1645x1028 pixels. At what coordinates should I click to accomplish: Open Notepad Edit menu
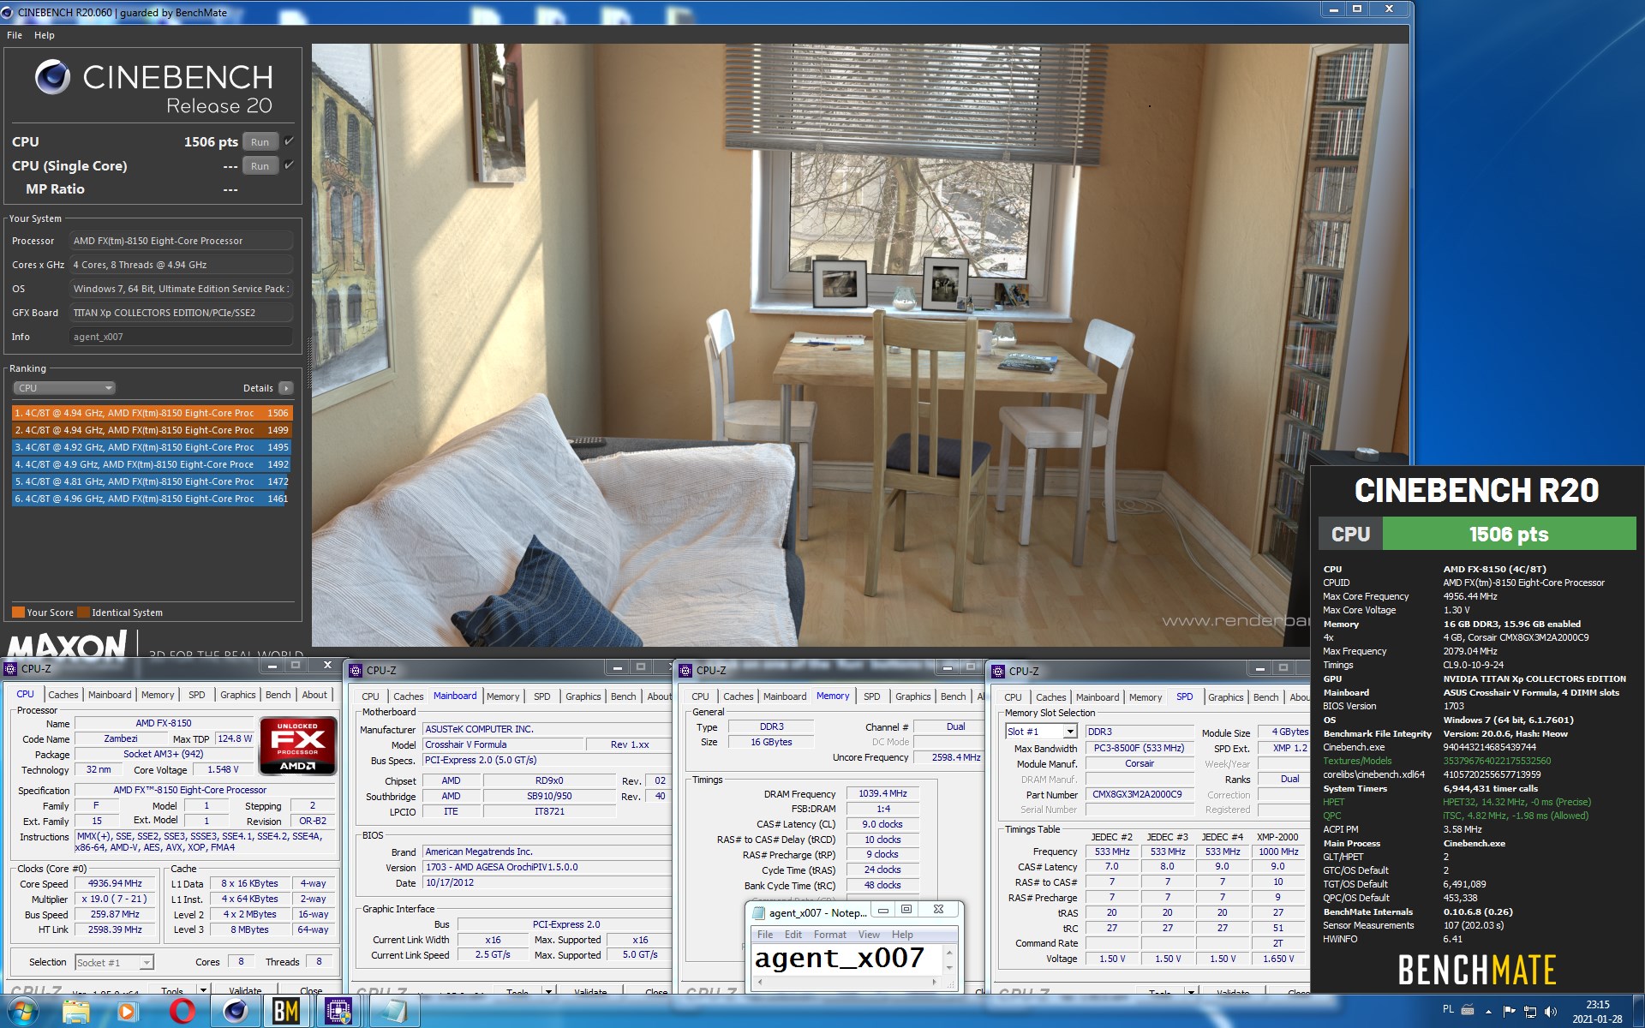click(x=793, y=935)
